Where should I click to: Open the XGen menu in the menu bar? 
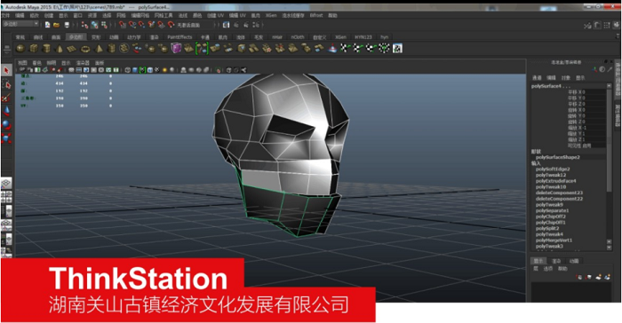coord(271,15)
